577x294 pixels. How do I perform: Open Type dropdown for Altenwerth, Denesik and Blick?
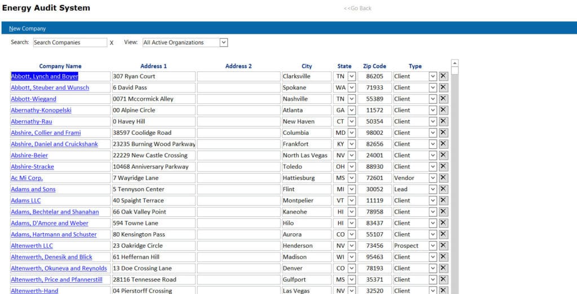(x=433, y=257)
